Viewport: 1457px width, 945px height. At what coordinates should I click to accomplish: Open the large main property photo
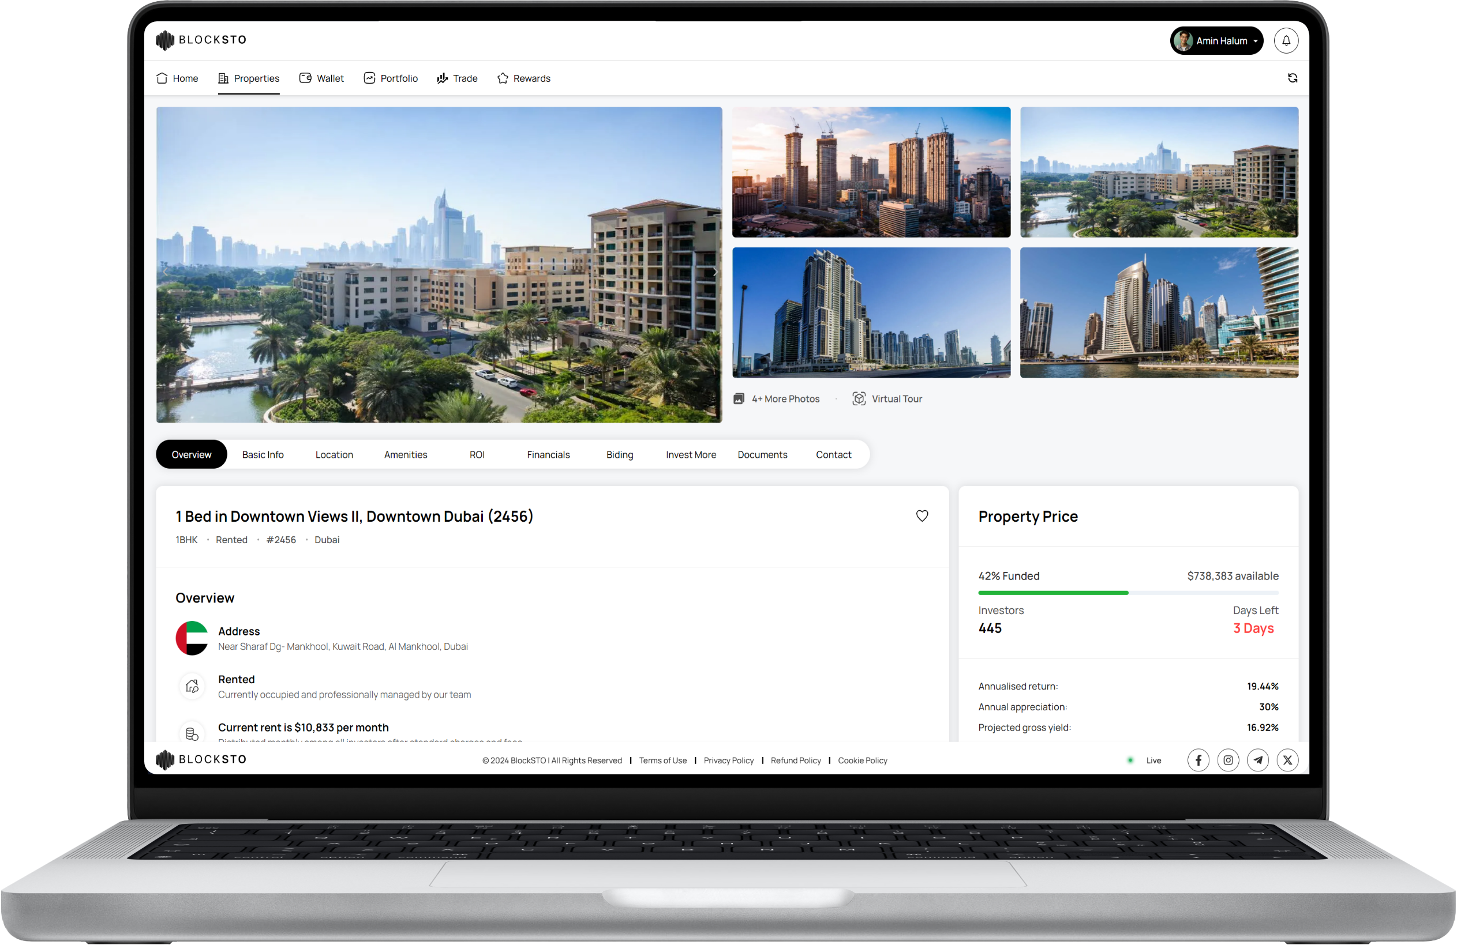coord(439,265)
